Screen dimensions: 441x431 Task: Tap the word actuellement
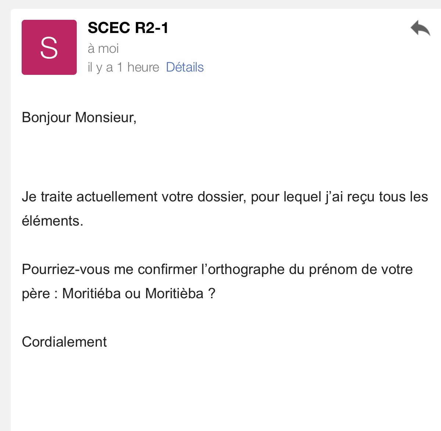(117, 197)
